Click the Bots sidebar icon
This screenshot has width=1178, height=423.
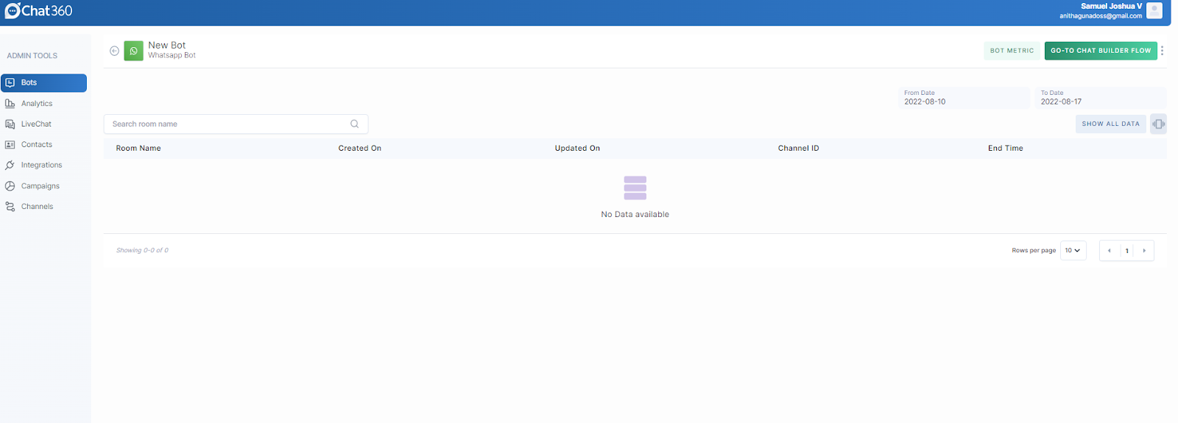pos(10,82)
